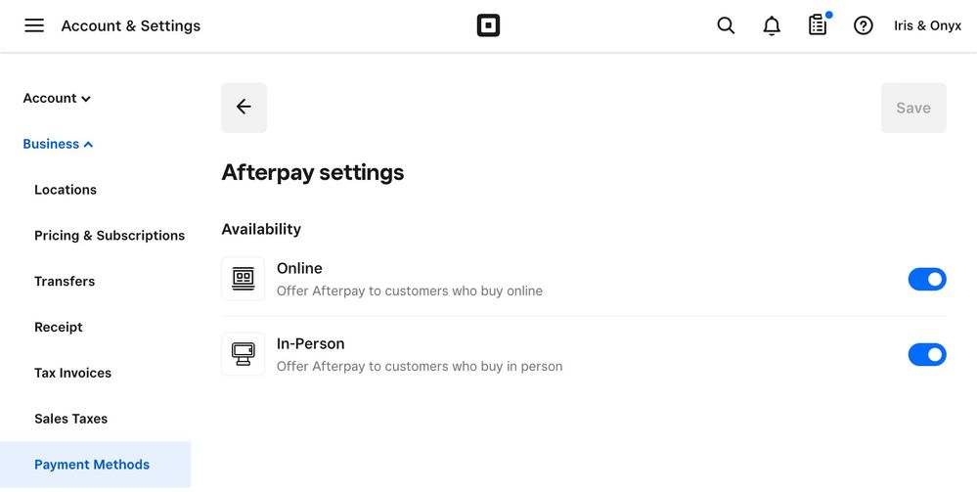
Task: Open the notifications bell
Action: tap(772, 25)
